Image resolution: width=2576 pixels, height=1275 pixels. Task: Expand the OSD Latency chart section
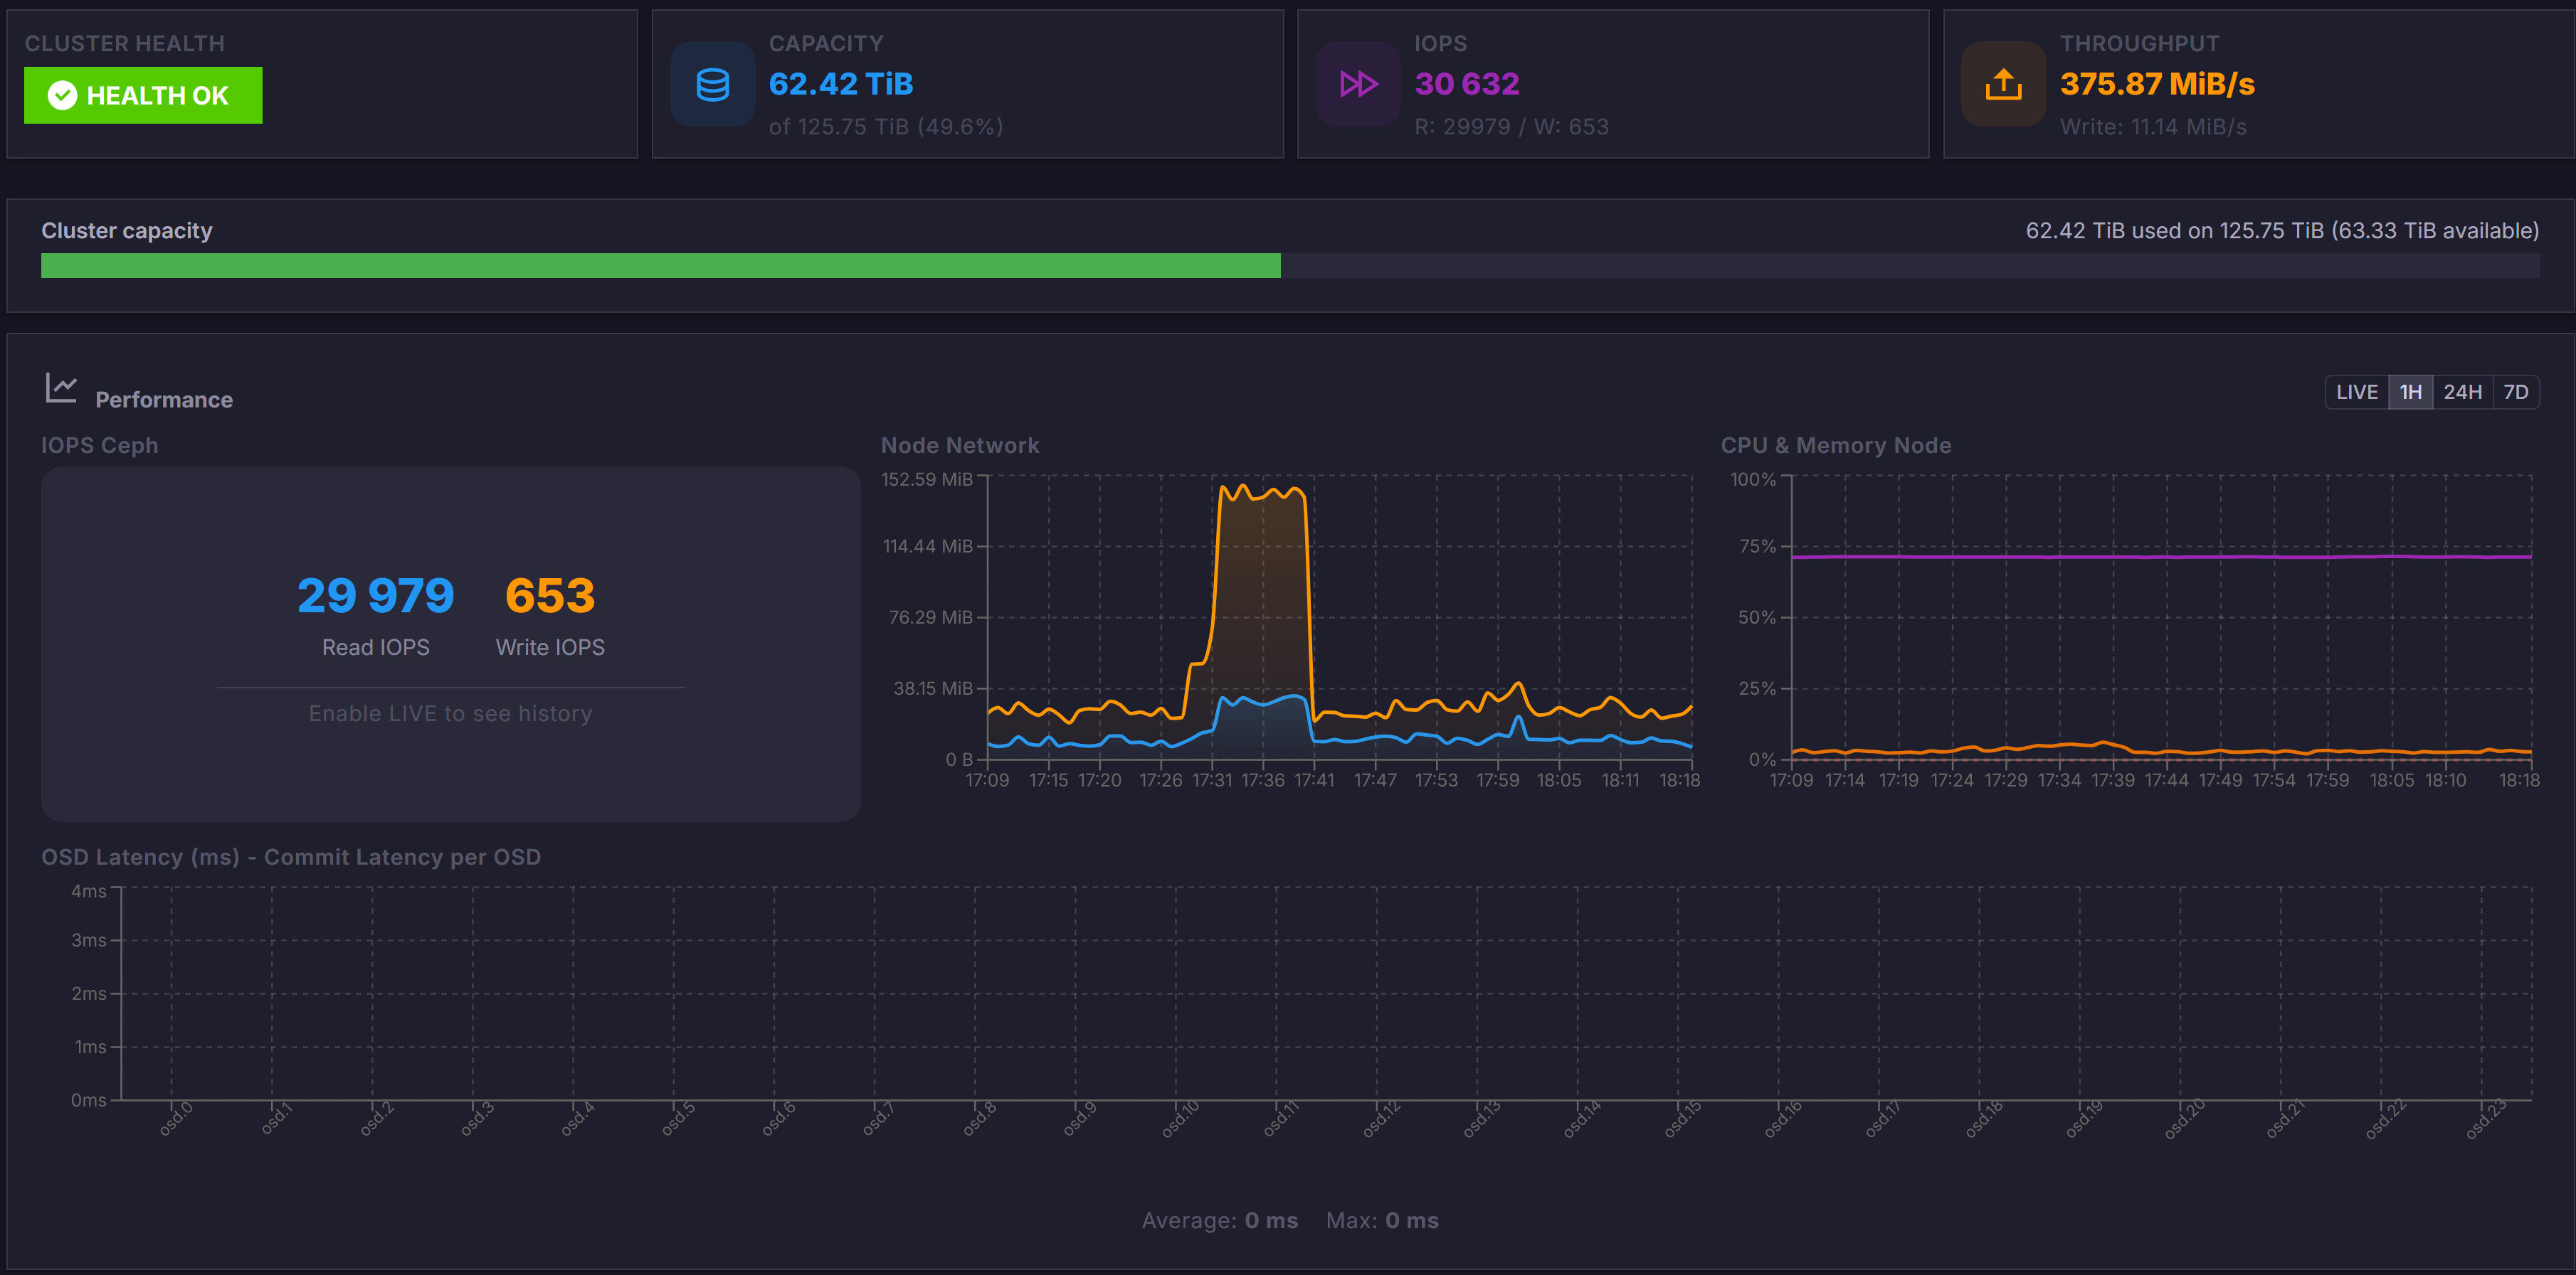pyautogui.click(x=291, y=858)
